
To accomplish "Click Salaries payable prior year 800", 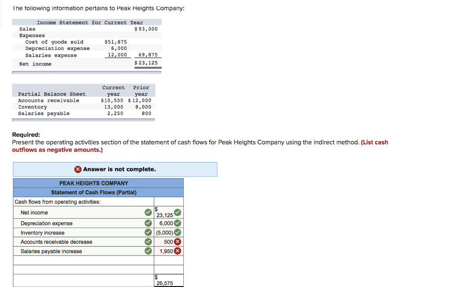I will (x=146, y=113).
